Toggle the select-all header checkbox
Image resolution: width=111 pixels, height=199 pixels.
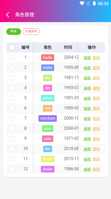pyautogui.click(x=12, y=47)
